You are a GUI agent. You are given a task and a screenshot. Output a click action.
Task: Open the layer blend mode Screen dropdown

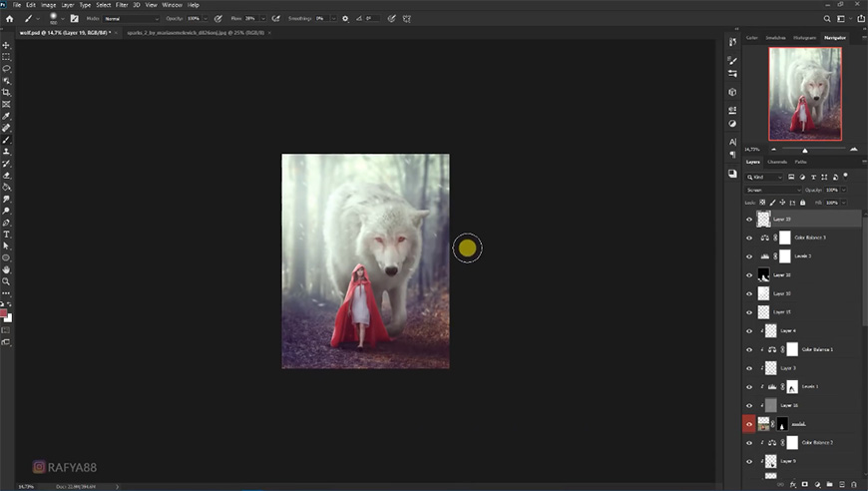pos(773,190)
